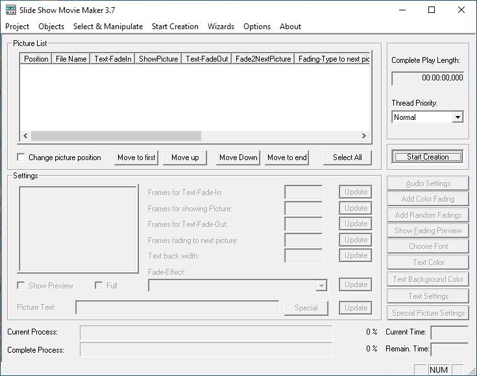The image size is (477, 376).
Task: Expand the Fade-Effect dropdown
Action: 321,285
